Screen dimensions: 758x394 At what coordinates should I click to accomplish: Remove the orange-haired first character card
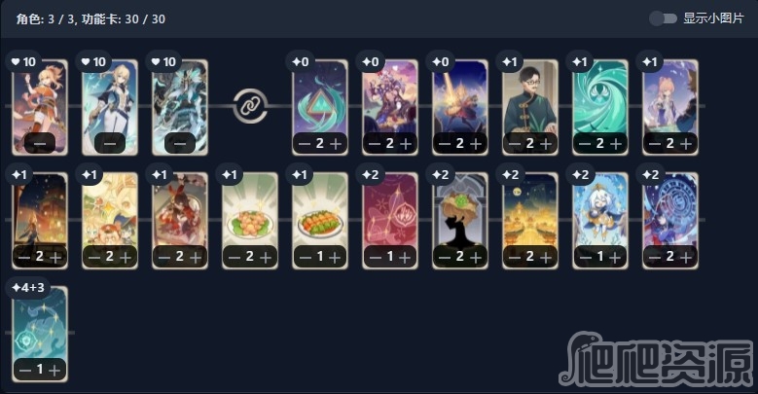coord(40,144)
